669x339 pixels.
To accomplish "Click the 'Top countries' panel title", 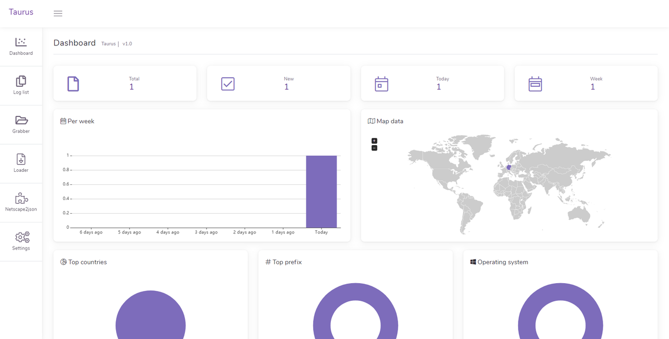I will (x=87, y=262).
